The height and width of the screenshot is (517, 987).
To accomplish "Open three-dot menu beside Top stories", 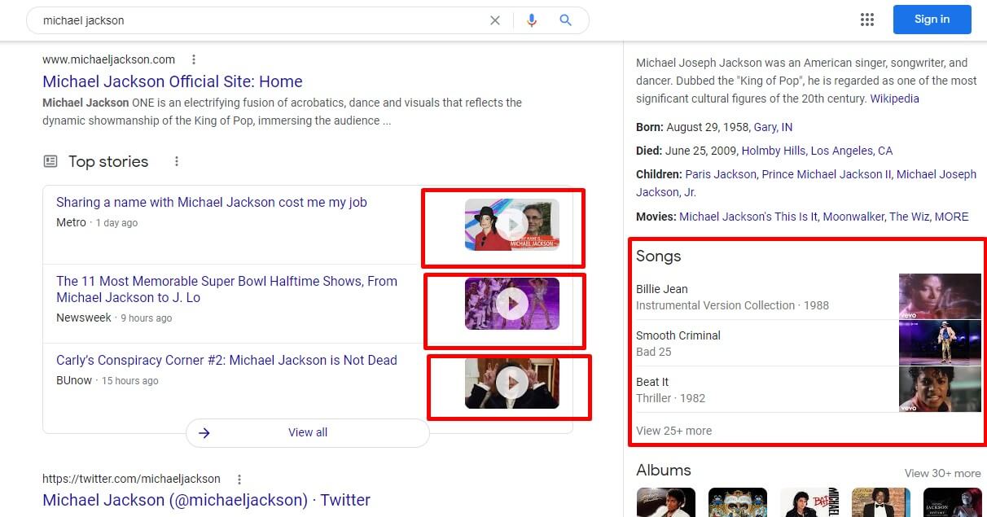I will [x=177, y=161].
